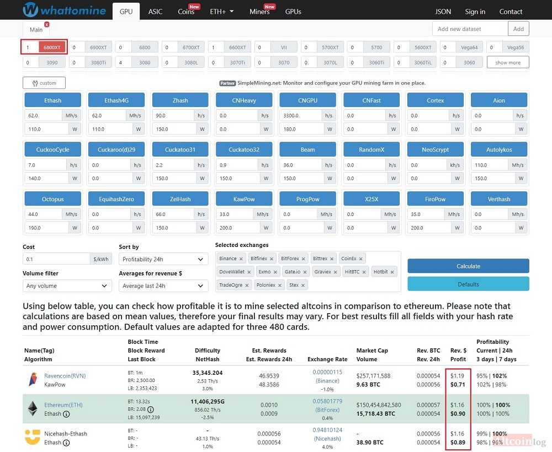552x452 pixels.
Task: Close the Main dataset tab
Action: point(46,24)
